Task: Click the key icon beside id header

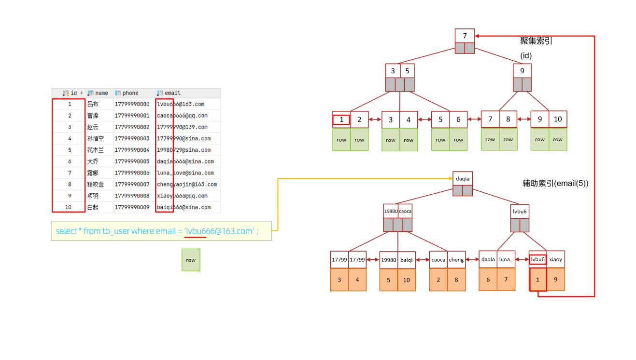Action: point(66,93)
